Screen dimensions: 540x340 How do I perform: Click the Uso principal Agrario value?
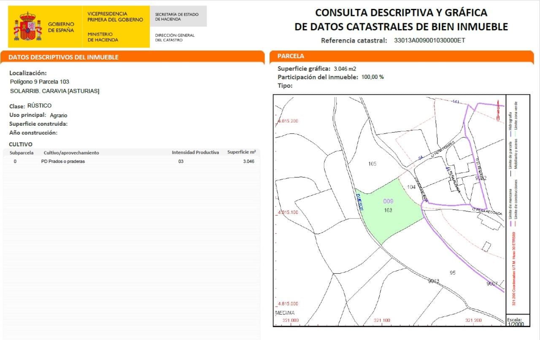[58, 115]
